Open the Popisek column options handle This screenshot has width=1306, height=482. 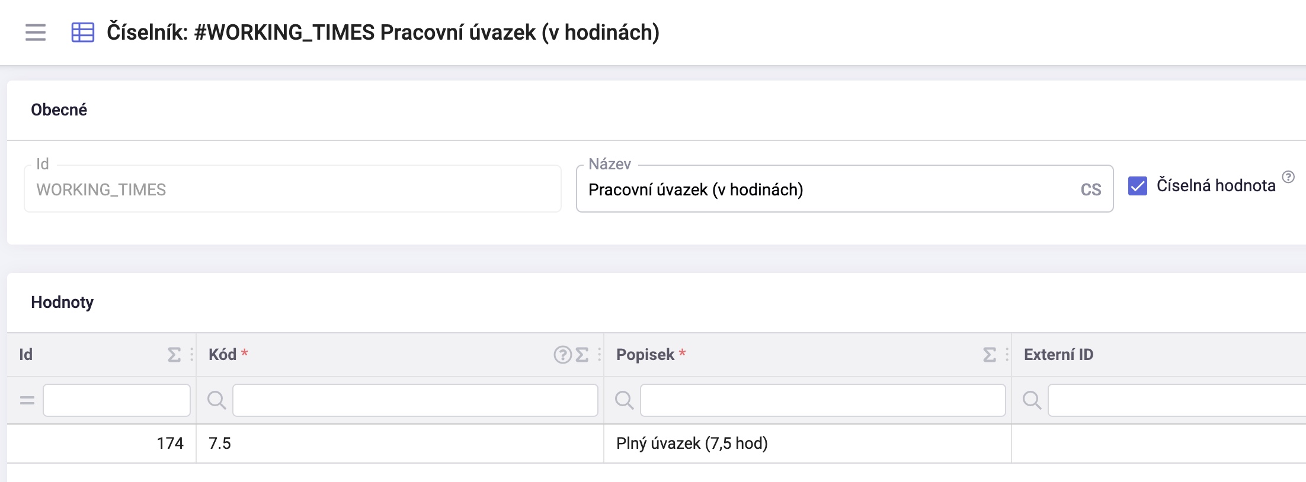click(x=1007, y=355)
